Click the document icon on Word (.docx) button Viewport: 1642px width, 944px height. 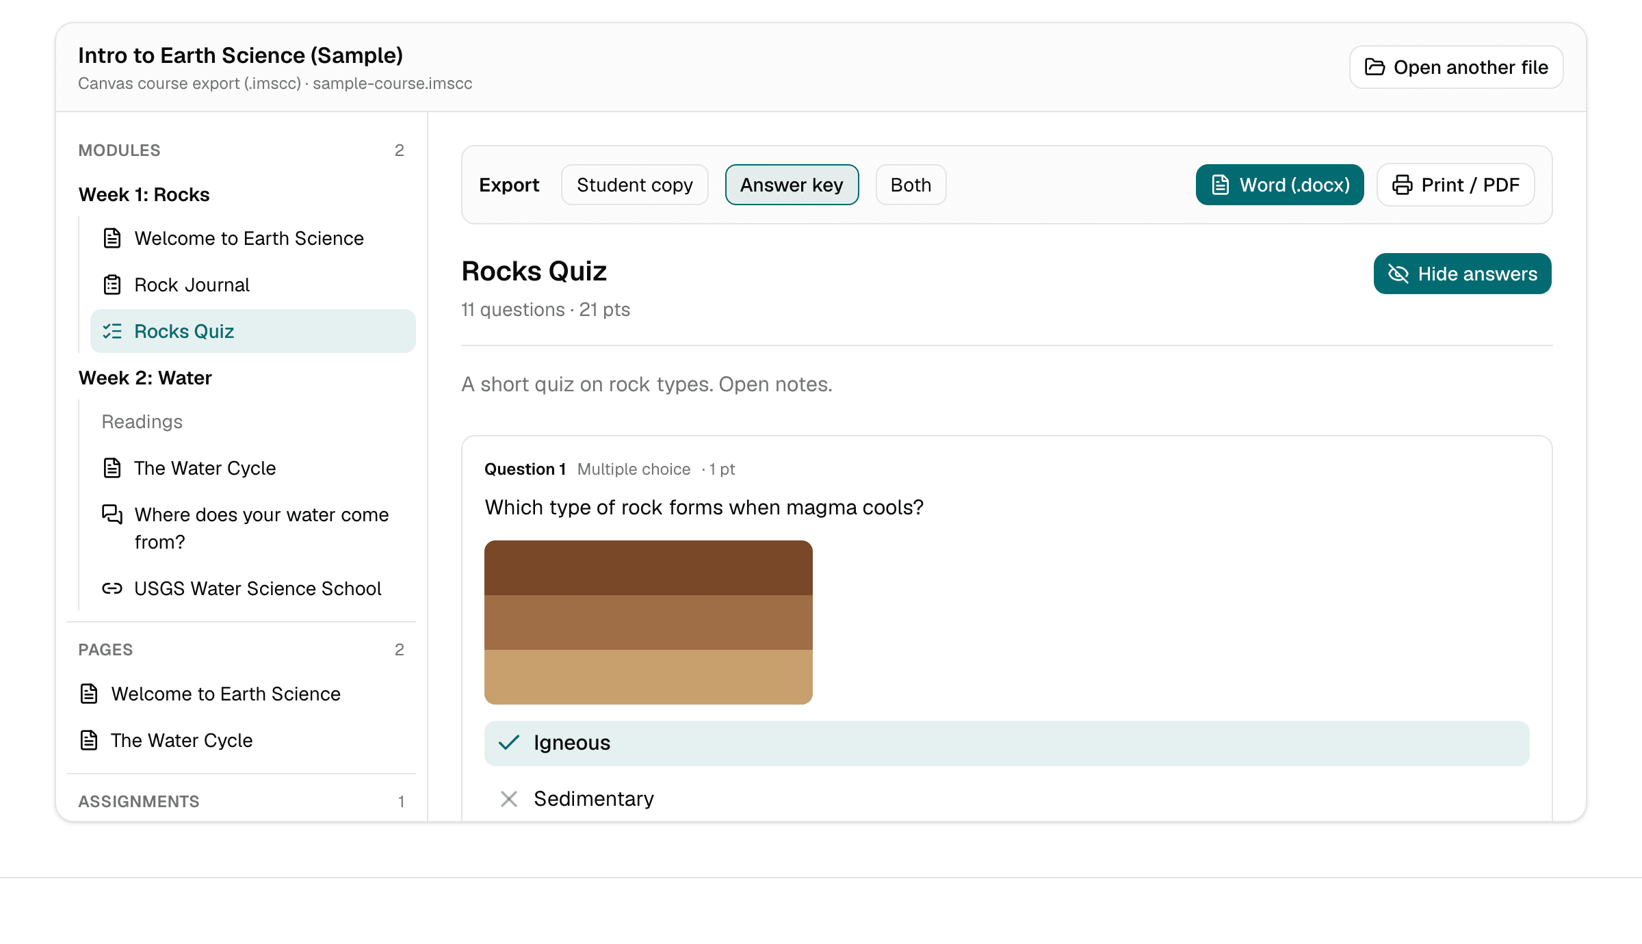pos(1221,185)
